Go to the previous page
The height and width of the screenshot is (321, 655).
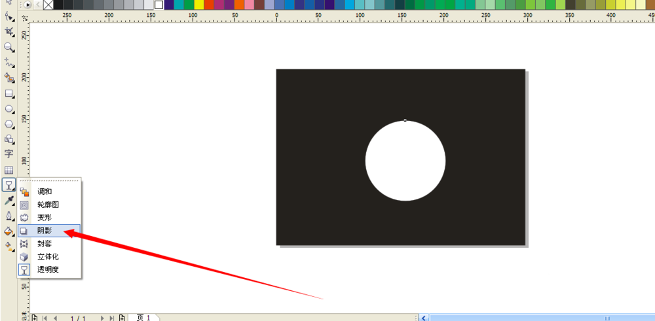coord(55,318)
